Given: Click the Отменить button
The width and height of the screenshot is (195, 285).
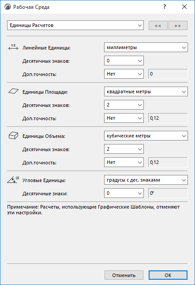Looking at the screenshot, I should [124, 275].
